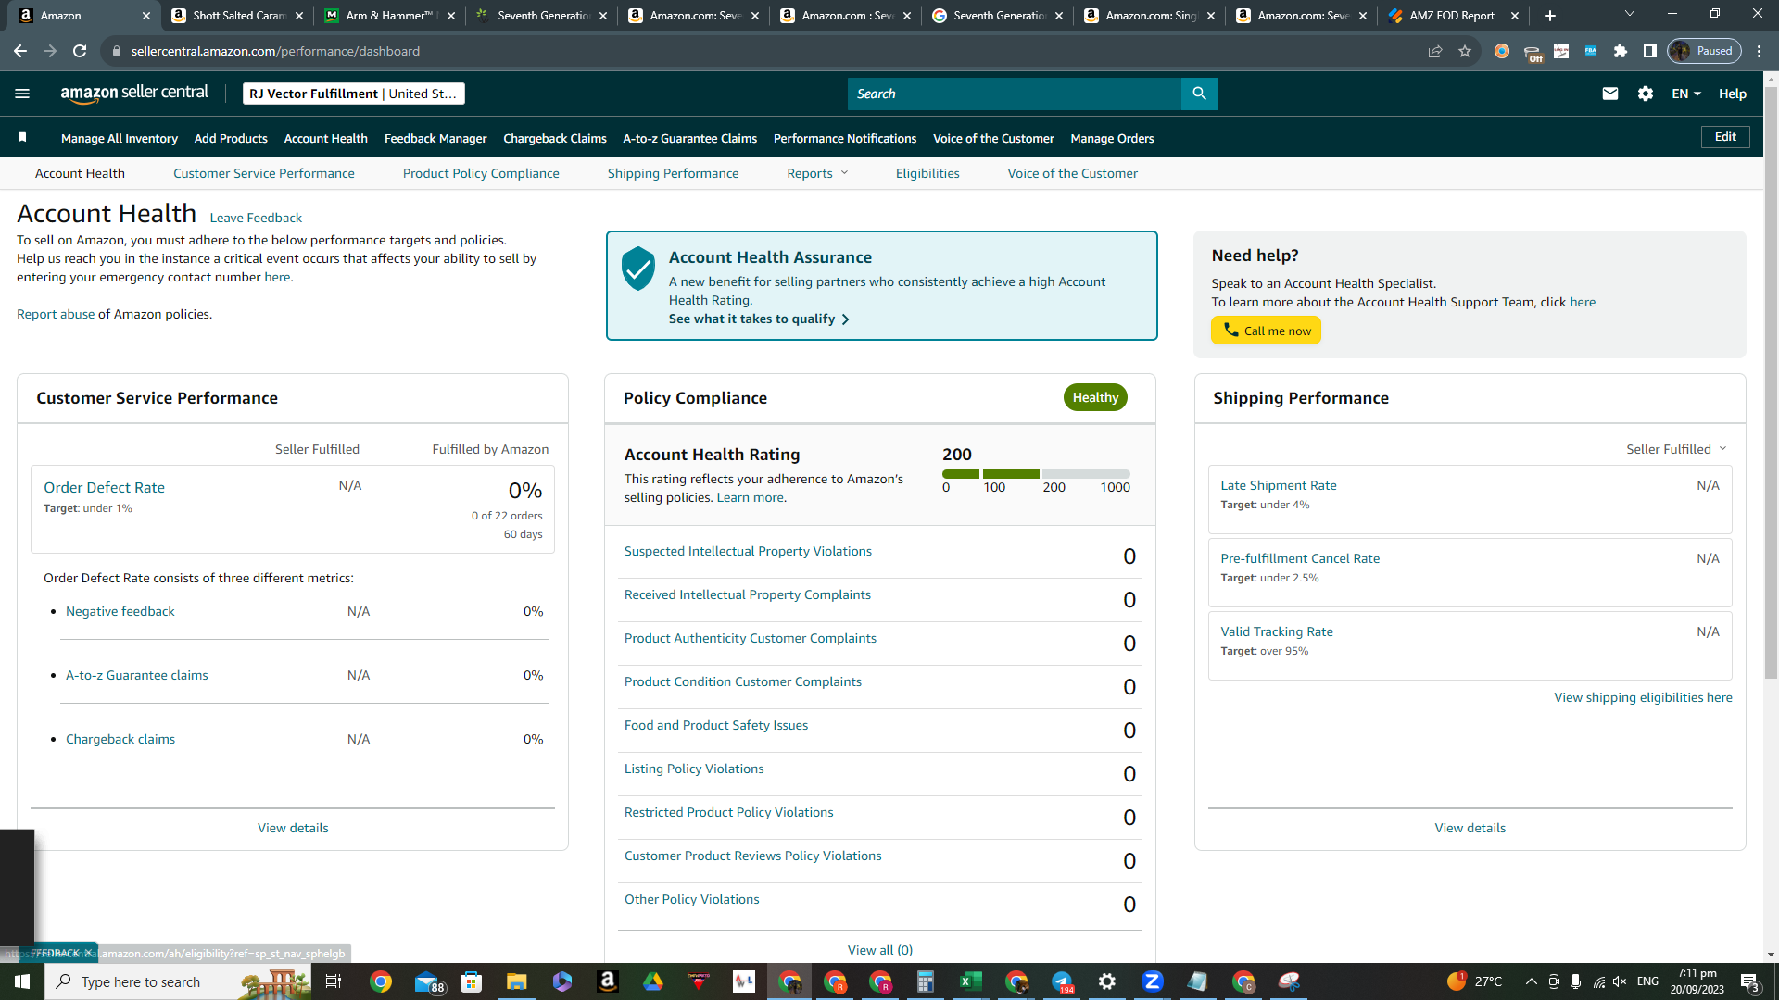Click the bookmark flag icon
1779x1000 pixels.
tap(22, 138)
